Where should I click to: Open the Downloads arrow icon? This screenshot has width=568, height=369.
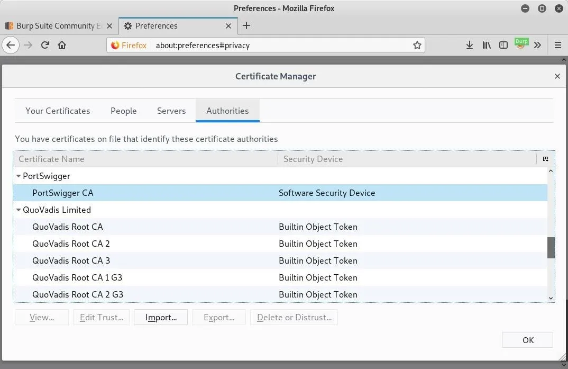tap(470, 46)
